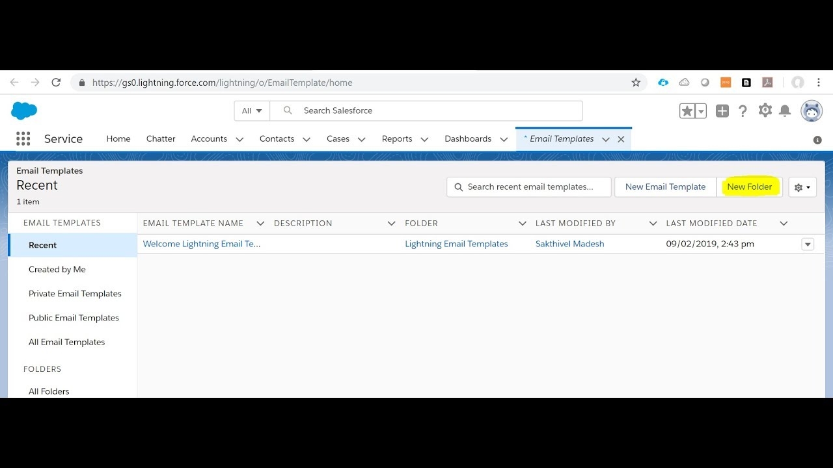Click the browser forward arrow
Screen dimensions: 833x468
pyautogui.click(x=35, y=83)
